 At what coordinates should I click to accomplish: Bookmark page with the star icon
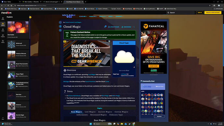tap(210, 6)
